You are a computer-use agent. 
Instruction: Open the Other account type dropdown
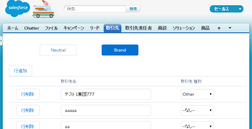click(197, 94)
